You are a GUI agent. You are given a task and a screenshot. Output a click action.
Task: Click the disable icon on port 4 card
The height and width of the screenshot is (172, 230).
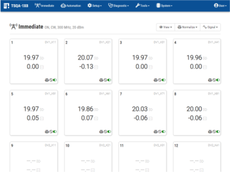214,80
